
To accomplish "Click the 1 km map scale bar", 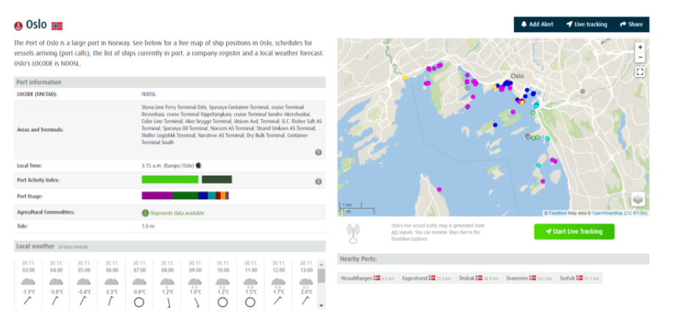I will [350, 205].
